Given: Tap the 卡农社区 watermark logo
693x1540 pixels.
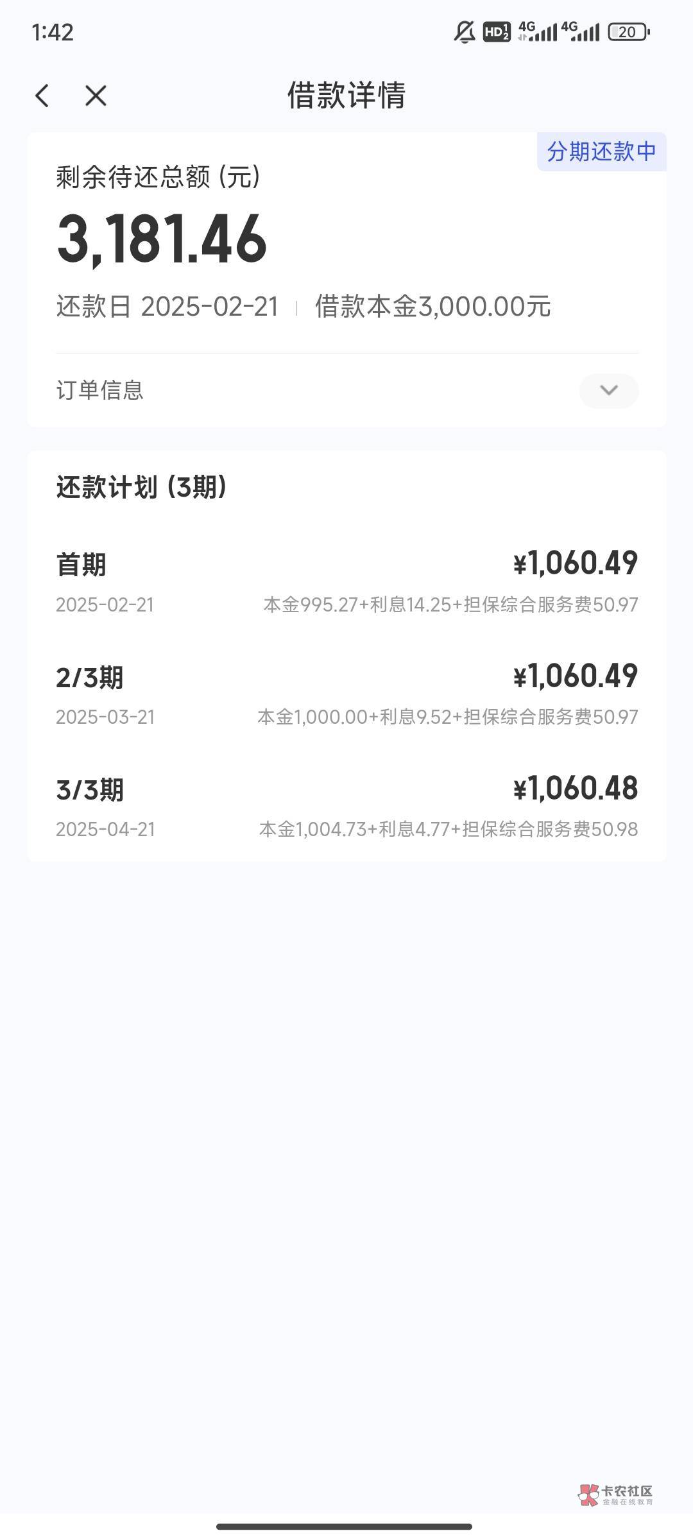Looking at the screenshot, I should pyautogui.click(x=615, y=1494).
